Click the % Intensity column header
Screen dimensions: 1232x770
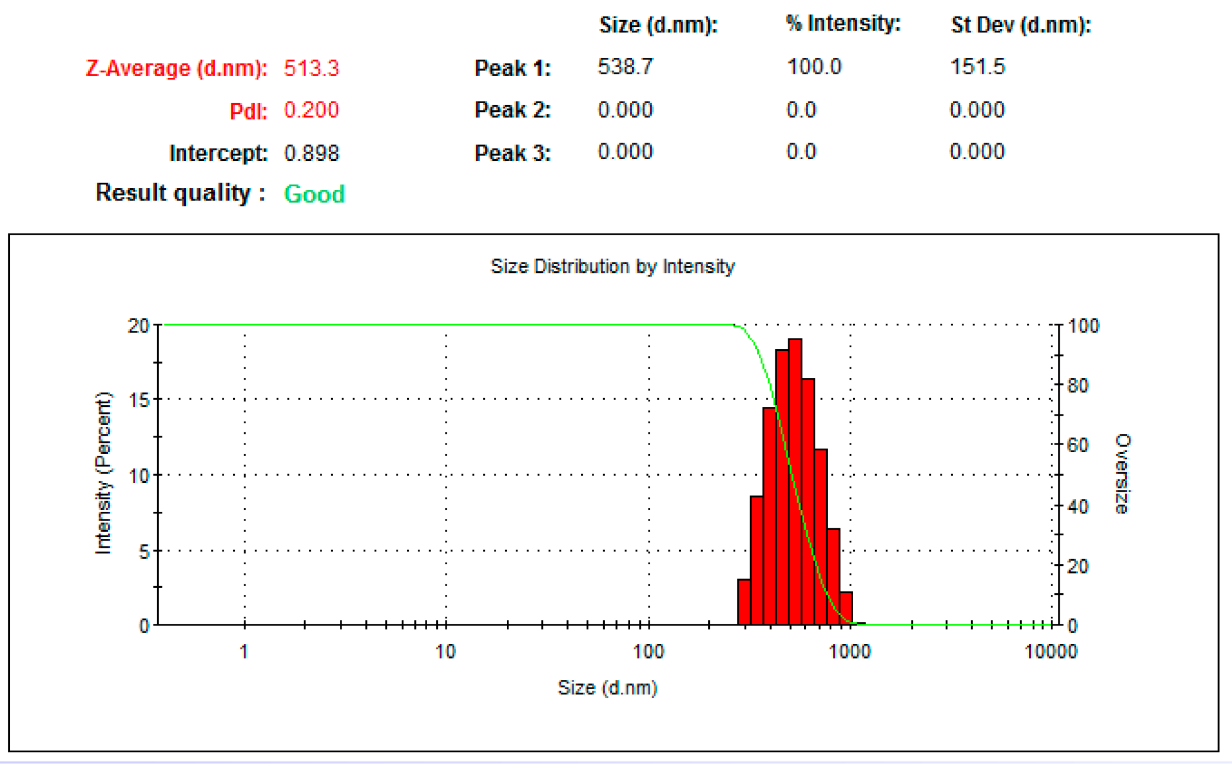(x=843, y=24)
